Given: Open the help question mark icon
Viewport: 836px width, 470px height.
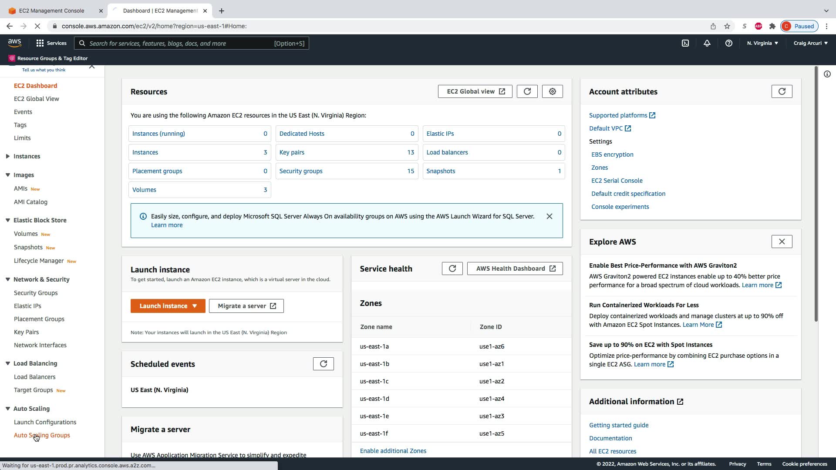Looking at the screenshot, I should (x=728, y=43).
